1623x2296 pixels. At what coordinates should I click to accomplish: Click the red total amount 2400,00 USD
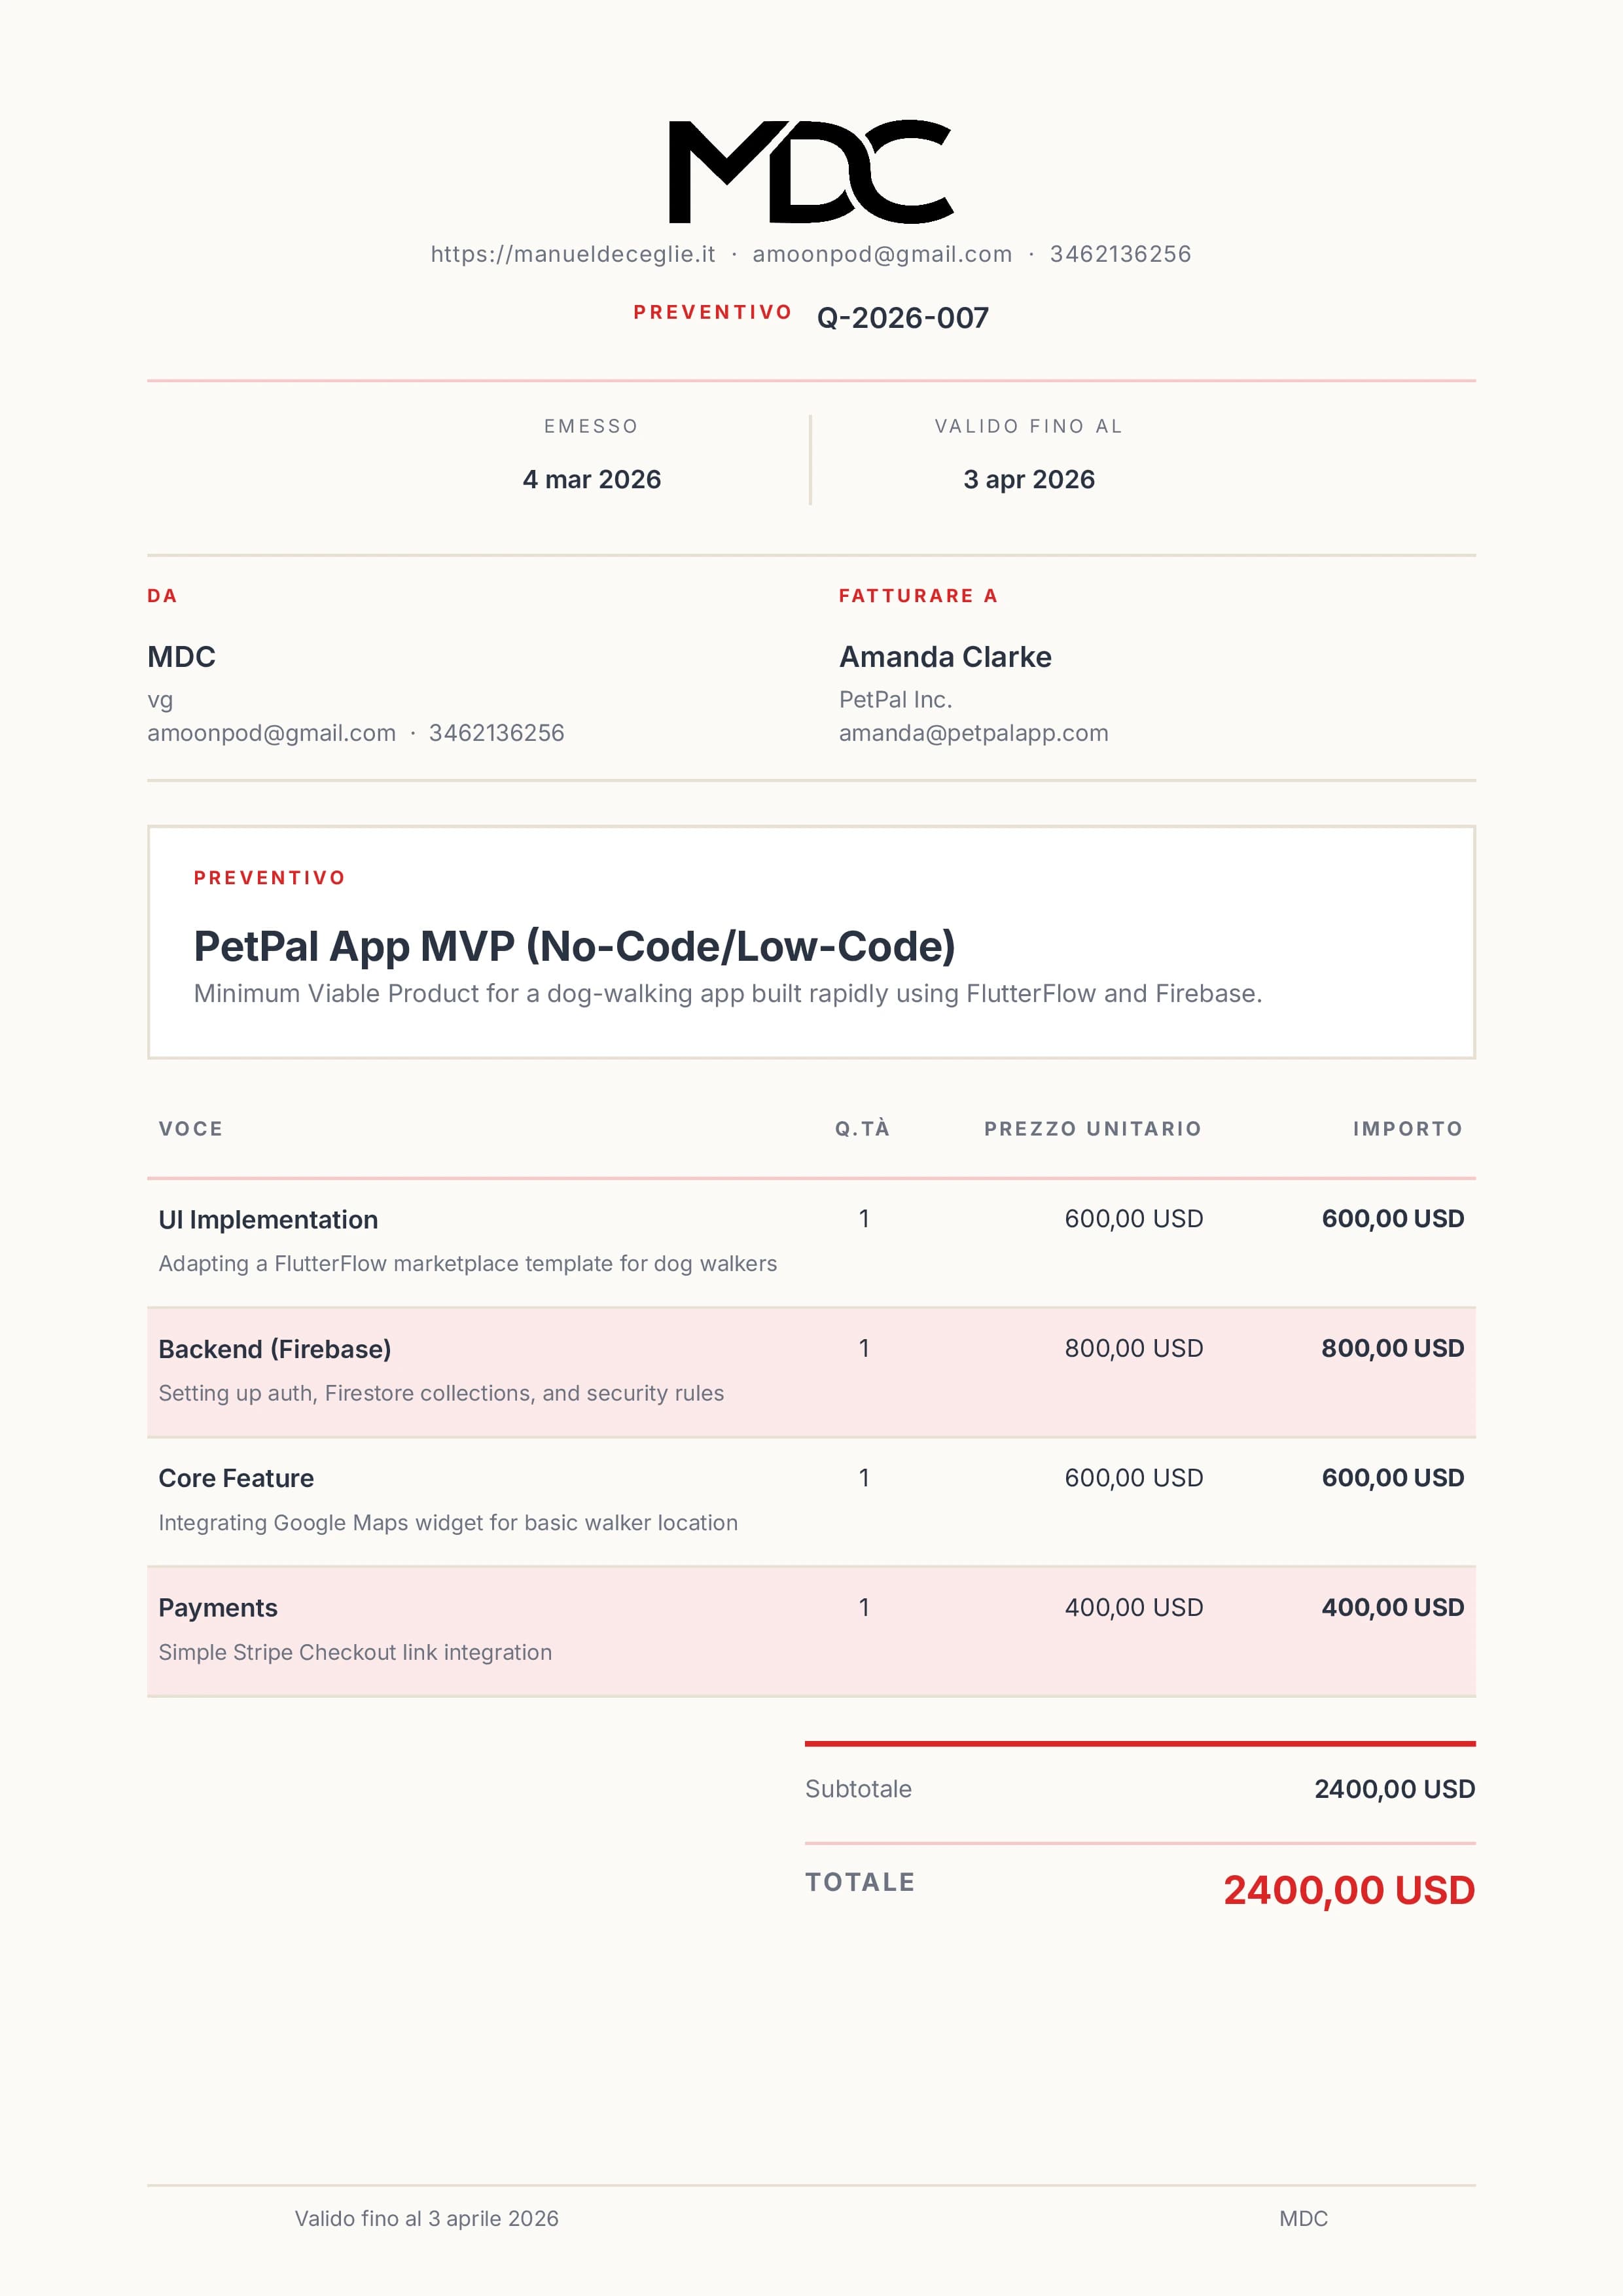[1348, 1890]
